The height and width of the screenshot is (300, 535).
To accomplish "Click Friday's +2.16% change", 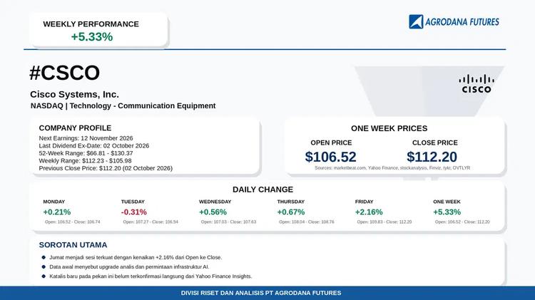I will click(369, 212).
